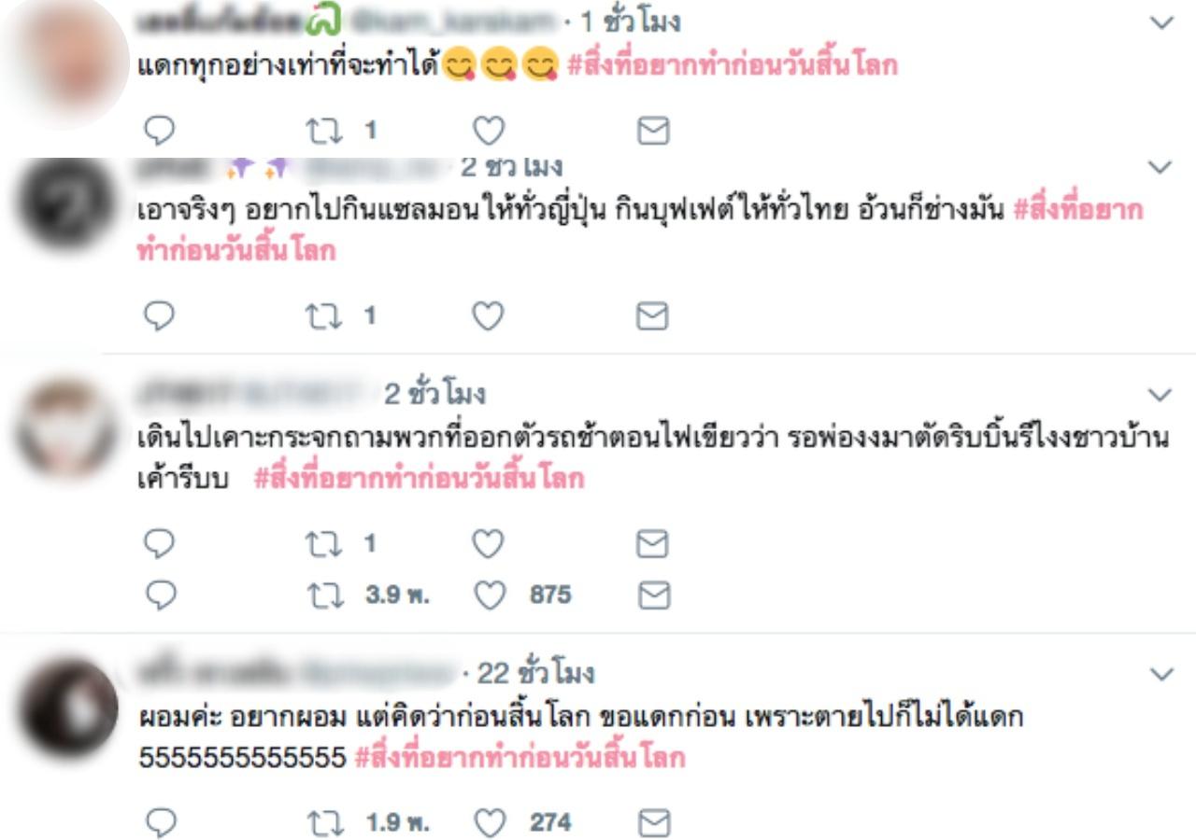
Task: Retweet the tweet showing 1.9 พ. retweets
Action: click(323, 822)
